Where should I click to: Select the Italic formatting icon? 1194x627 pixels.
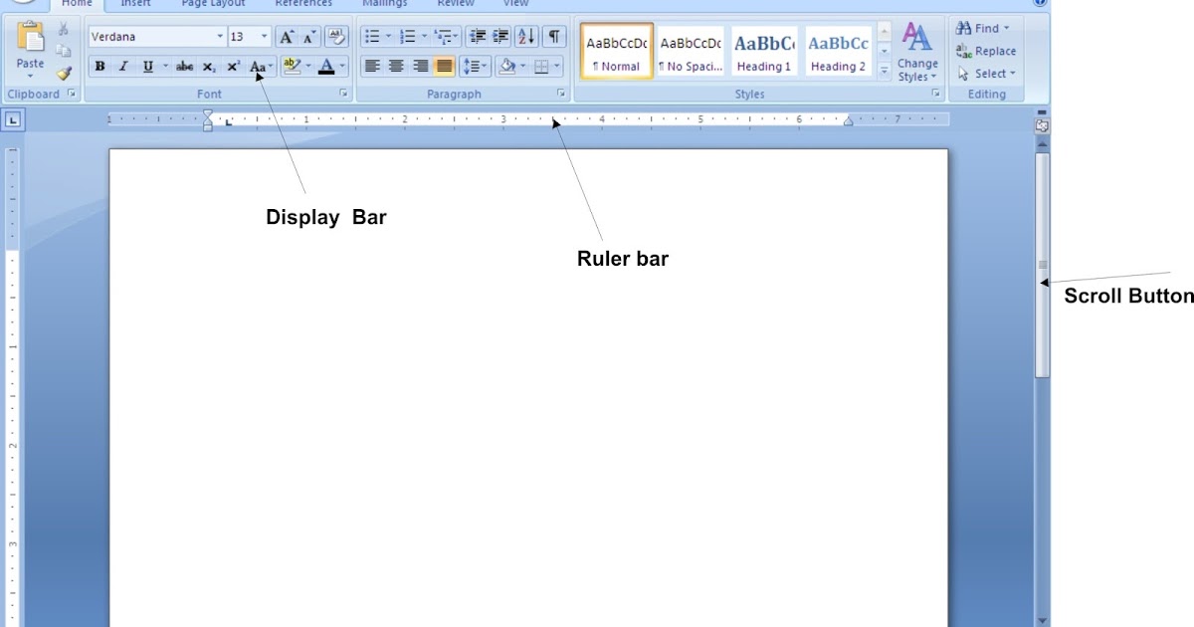pyautogui.click(x=121, y=66)
